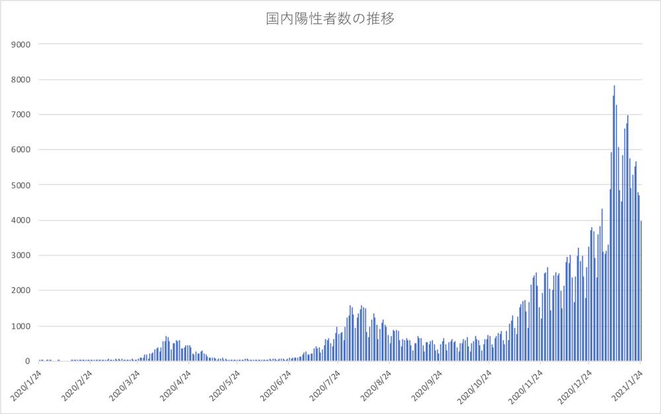Image resolution: width=661 pixels, height=414 pixels.
Task: Select the y-axis label 2000
Action: (x=21, y=290)
